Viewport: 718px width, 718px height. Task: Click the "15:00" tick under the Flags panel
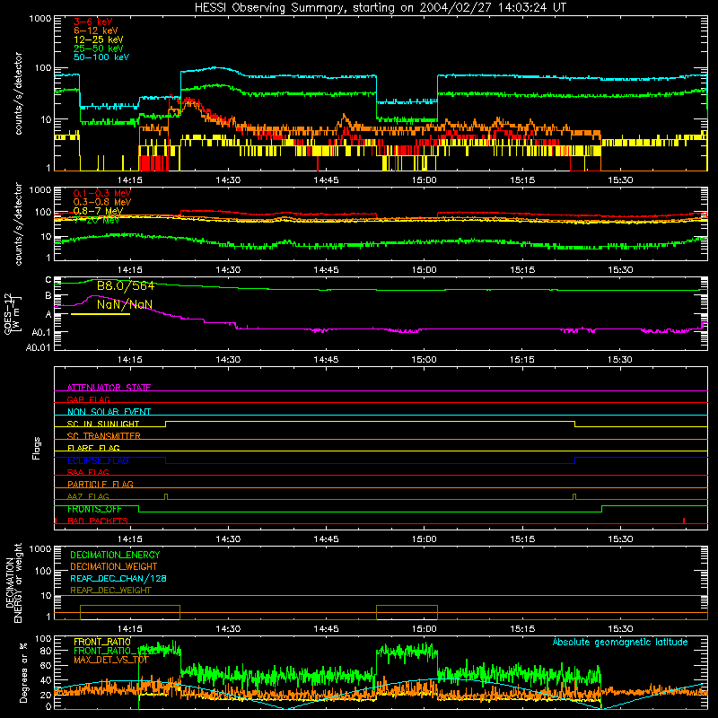coord(424,539)
